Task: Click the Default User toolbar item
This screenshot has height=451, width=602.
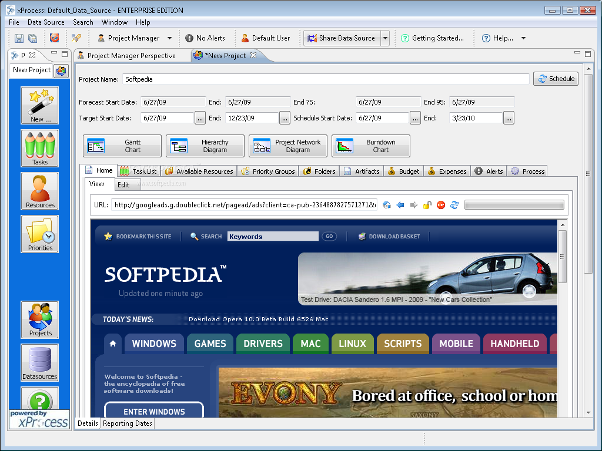Action: 266,38
